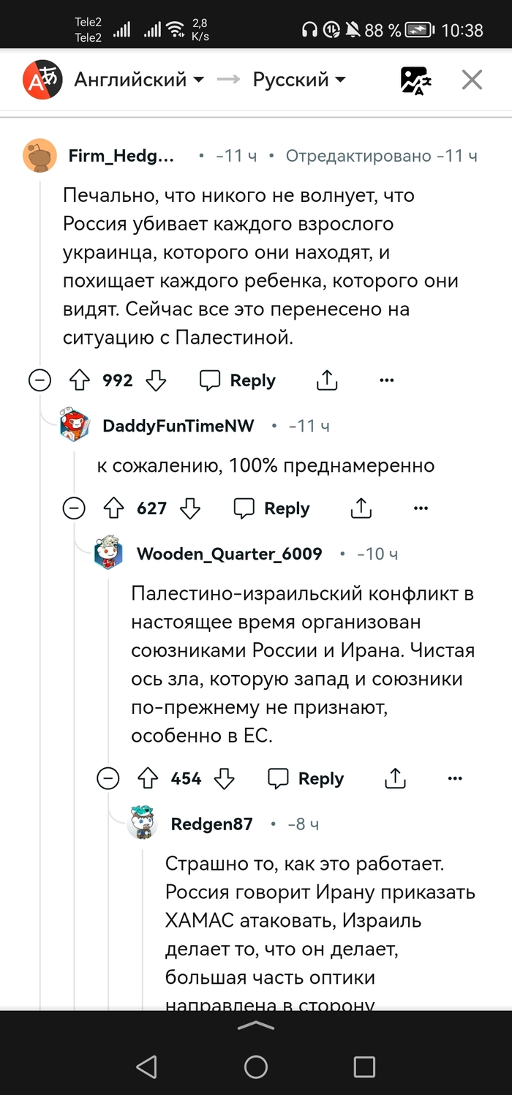Upvote DaddyFunTimeNW's comment

[x=113, y=508]
